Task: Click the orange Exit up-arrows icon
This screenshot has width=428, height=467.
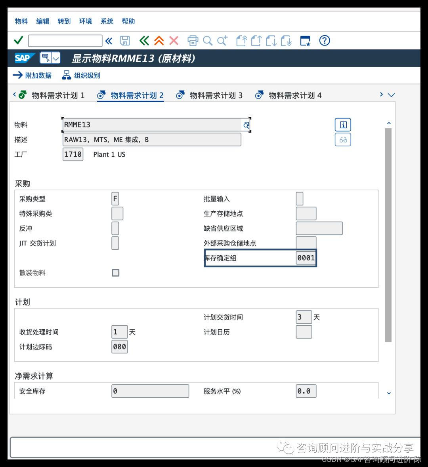Action: point(159,40)
